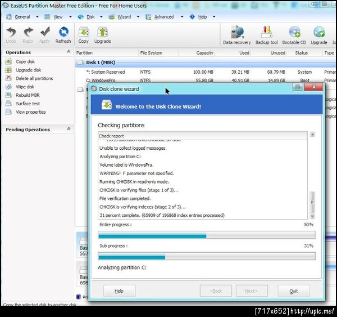Close the Disk clone wizard dialog

point(313,87)
